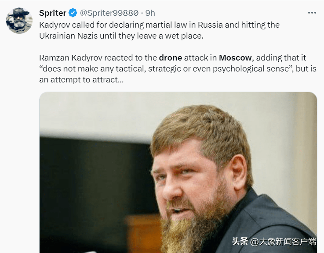
Task: Open the @Spriter99880 handle link
Action: pos(109,13)
